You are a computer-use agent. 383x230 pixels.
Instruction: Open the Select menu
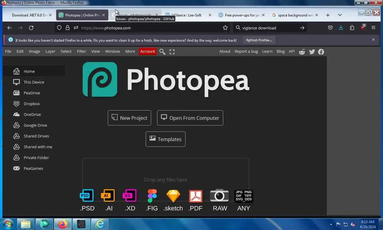[x=66, y=51]
